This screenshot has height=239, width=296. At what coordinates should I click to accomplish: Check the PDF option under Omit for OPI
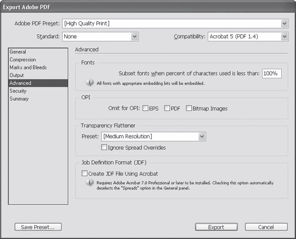[x=167, y=109]
